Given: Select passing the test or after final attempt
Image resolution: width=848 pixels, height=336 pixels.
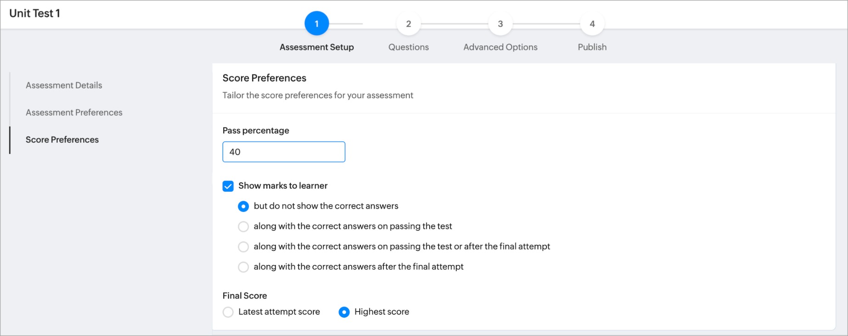Looking at the screenshot, I should pos(243,247).
